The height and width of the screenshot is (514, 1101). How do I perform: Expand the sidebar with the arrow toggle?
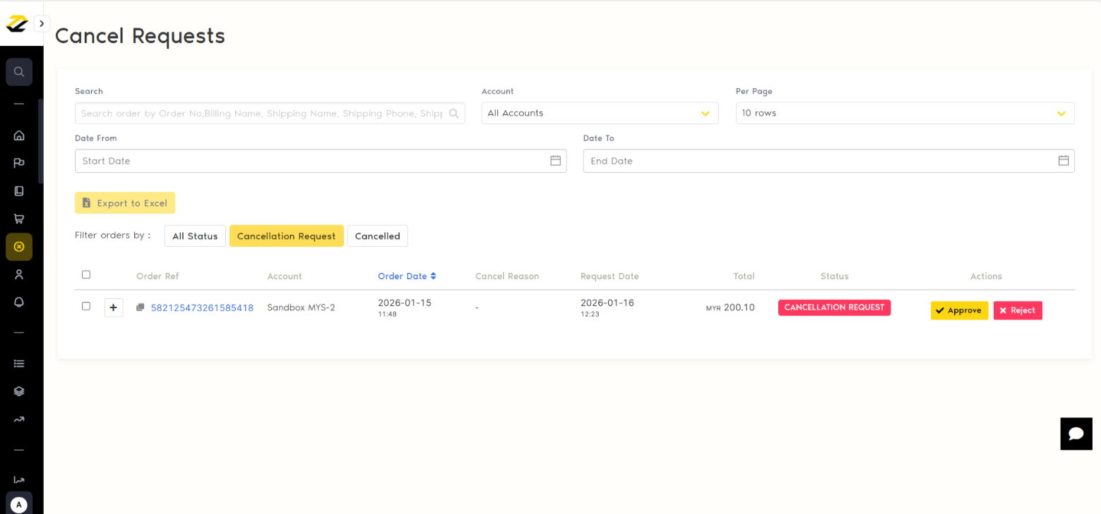click(42, 23)
